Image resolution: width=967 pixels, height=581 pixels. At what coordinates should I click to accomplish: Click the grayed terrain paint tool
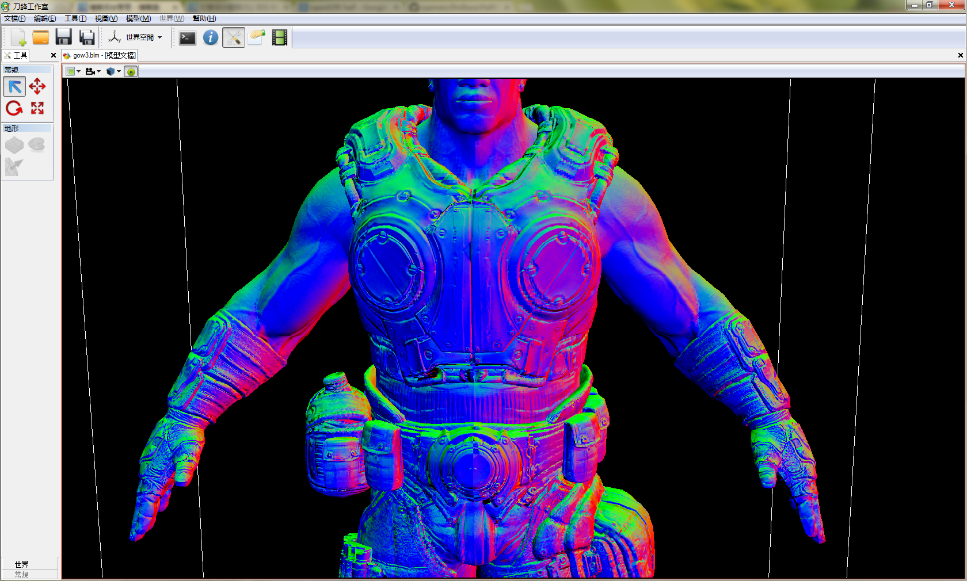click(14, 167)
